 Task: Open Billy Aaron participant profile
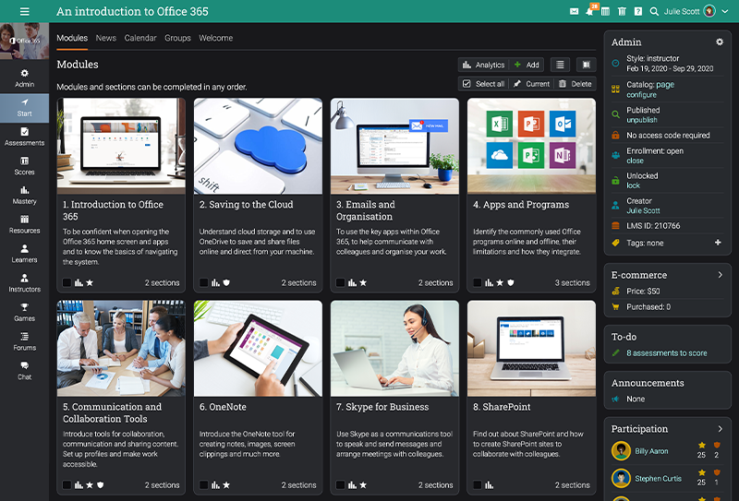tap(651, 451)
